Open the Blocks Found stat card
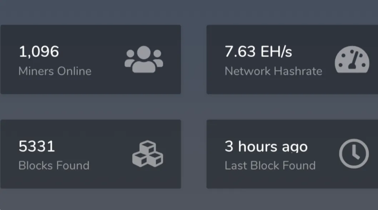Image resolution: width=378 pixels, height=210 pixels. (91, 154)
